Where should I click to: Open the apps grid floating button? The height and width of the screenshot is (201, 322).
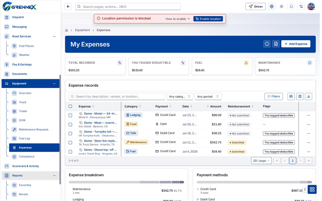point(312,189)
